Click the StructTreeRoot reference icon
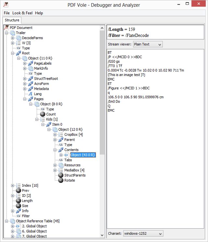The height and width of the screenshot is (242, 208). click(31, 79)
